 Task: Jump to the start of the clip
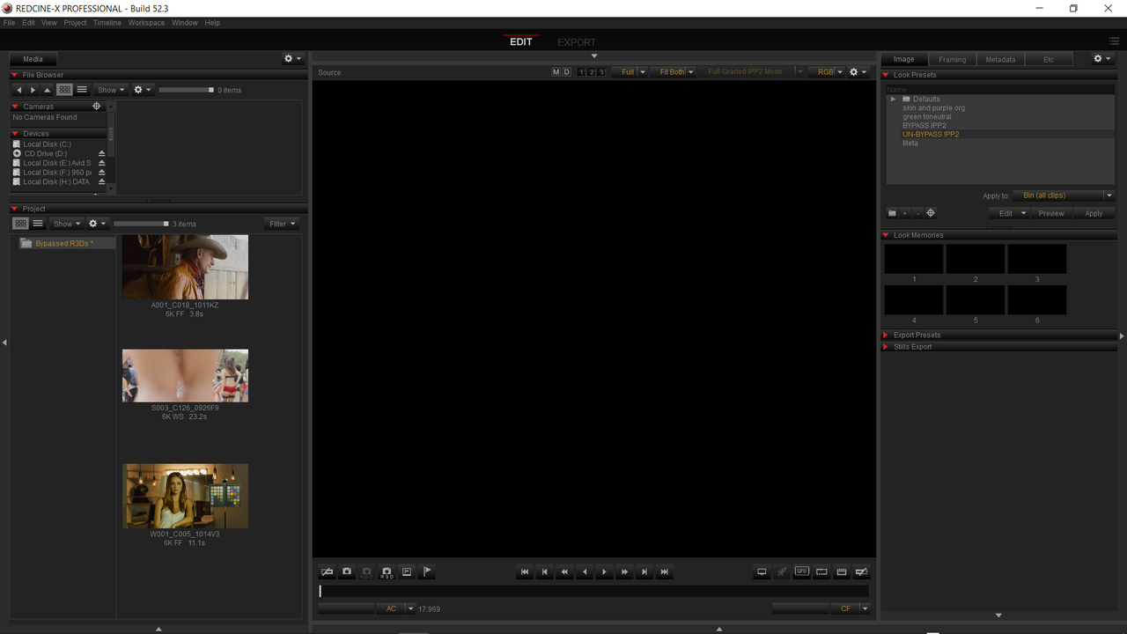525,571
